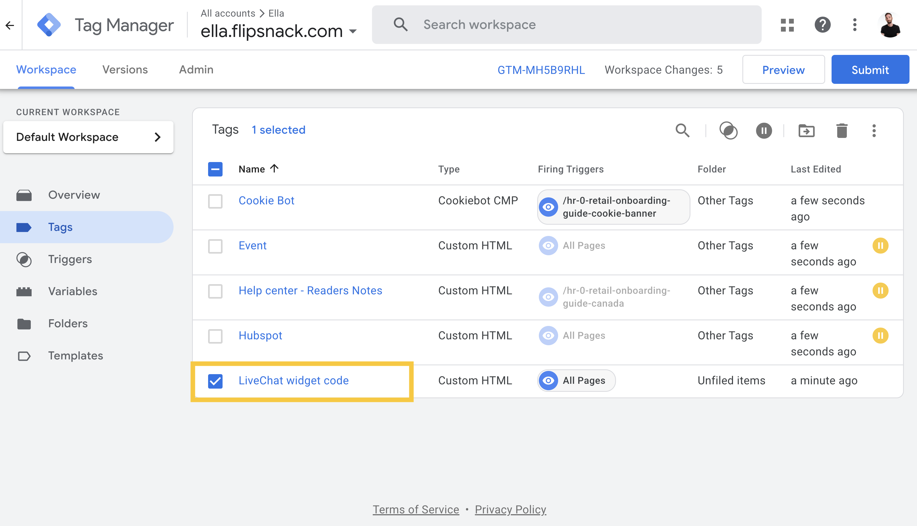
Task: Click the name sort ascending arrow
Action: coord(274,168)
